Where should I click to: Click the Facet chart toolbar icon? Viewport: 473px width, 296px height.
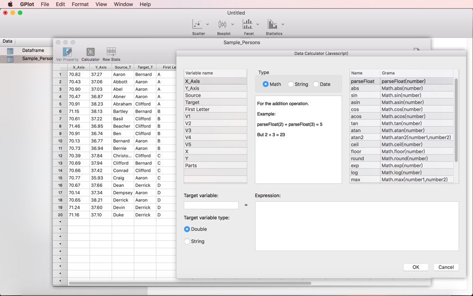pyautogui.click(x=247, y=24)
